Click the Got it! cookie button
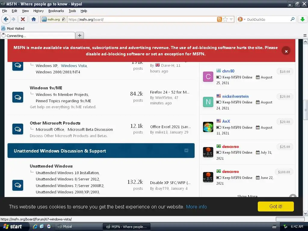 tap(276, 206)
